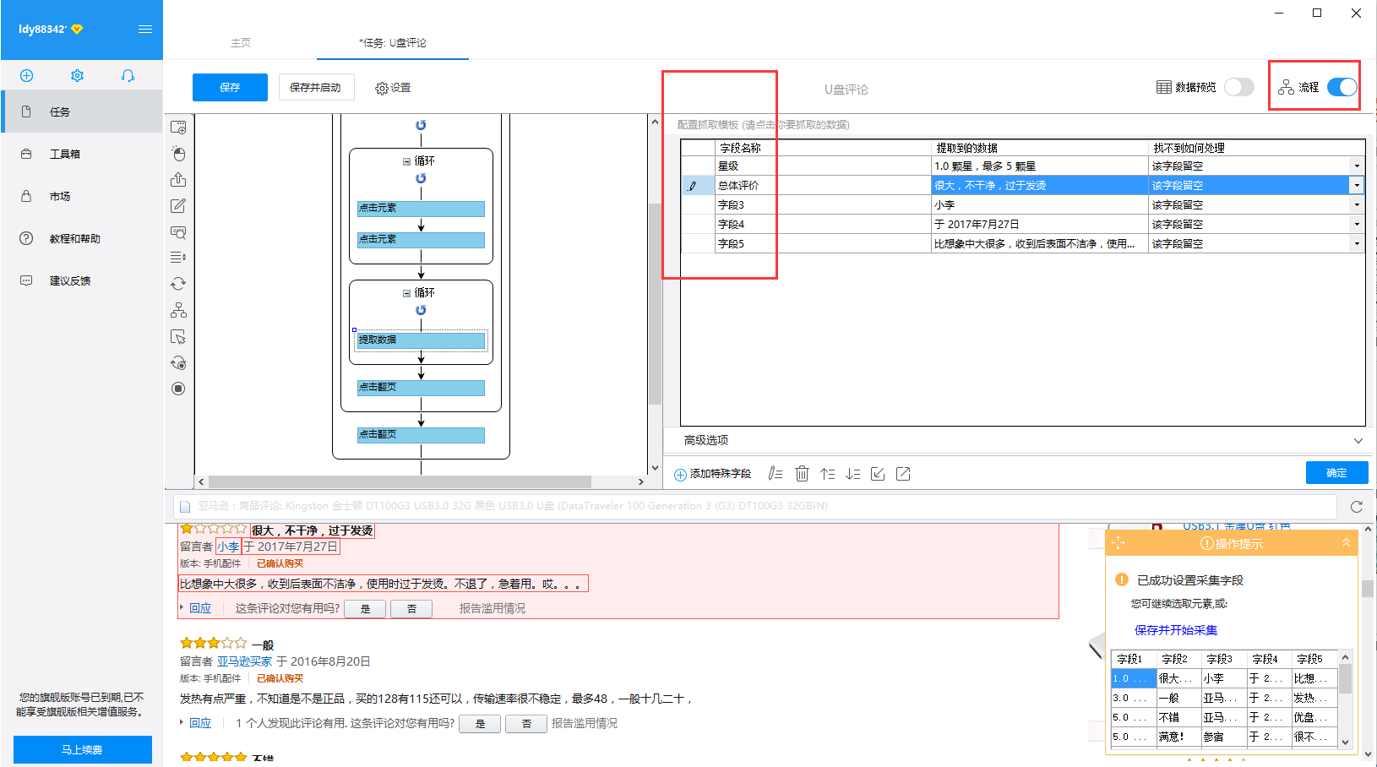Click the preview table vertical scrollbar in 操作提示
This screenshot has width=1377, height=767.
click(1346, 678)
